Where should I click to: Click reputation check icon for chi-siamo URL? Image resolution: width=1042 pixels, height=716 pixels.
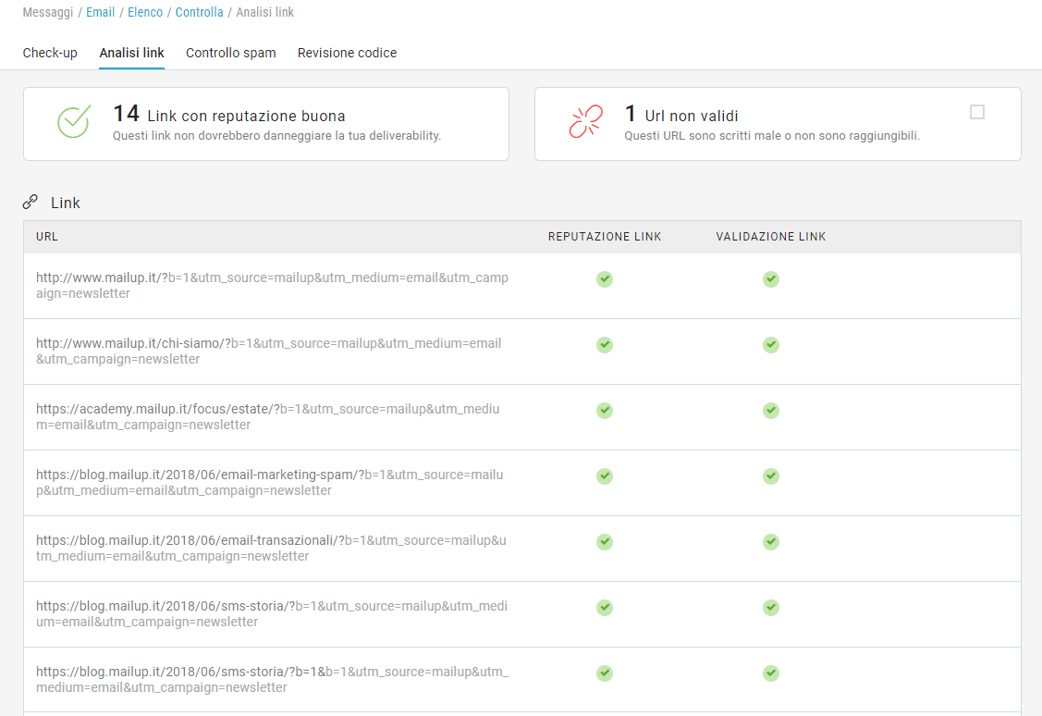[604, 344]
